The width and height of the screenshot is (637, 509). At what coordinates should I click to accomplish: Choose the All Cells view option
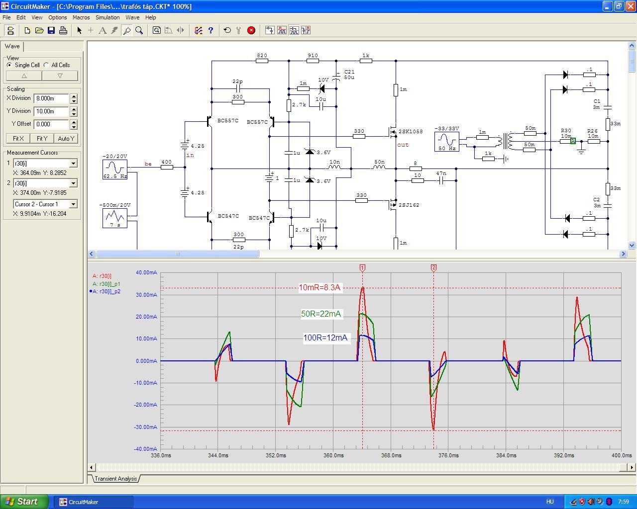click(x=46, y=65)
